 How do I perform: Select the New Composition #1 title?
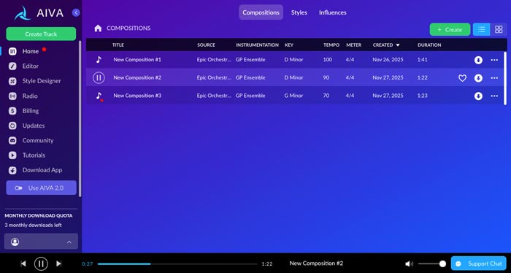tap(137, 60)
